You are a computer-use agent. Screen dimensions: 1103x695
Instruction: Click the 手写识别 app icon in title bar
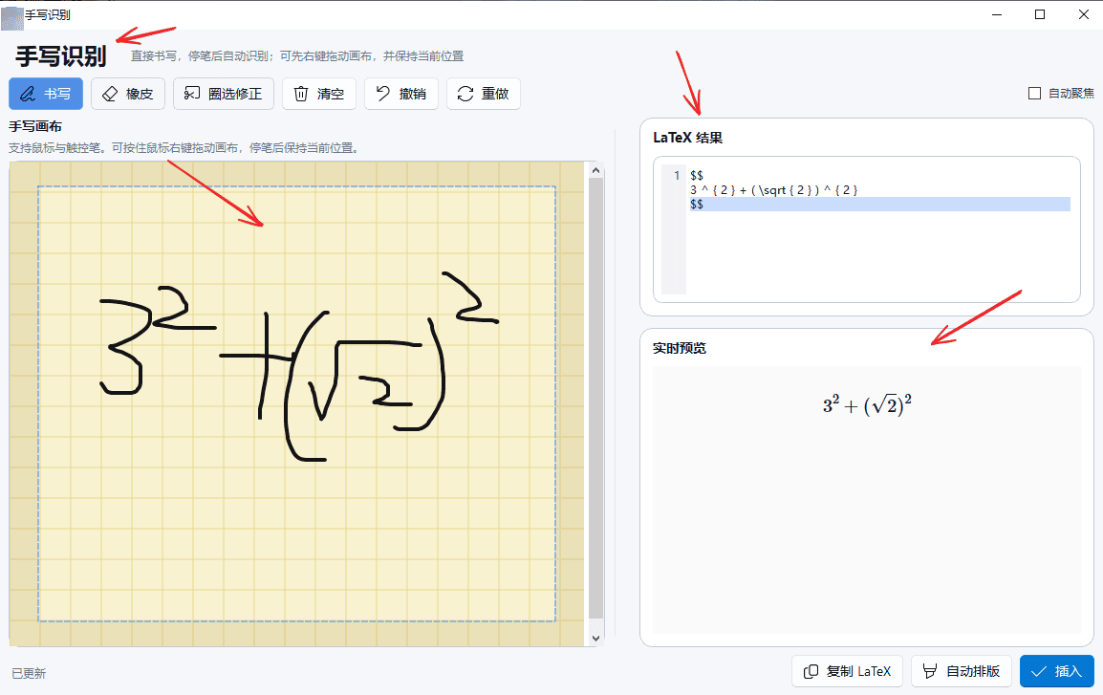12,17
